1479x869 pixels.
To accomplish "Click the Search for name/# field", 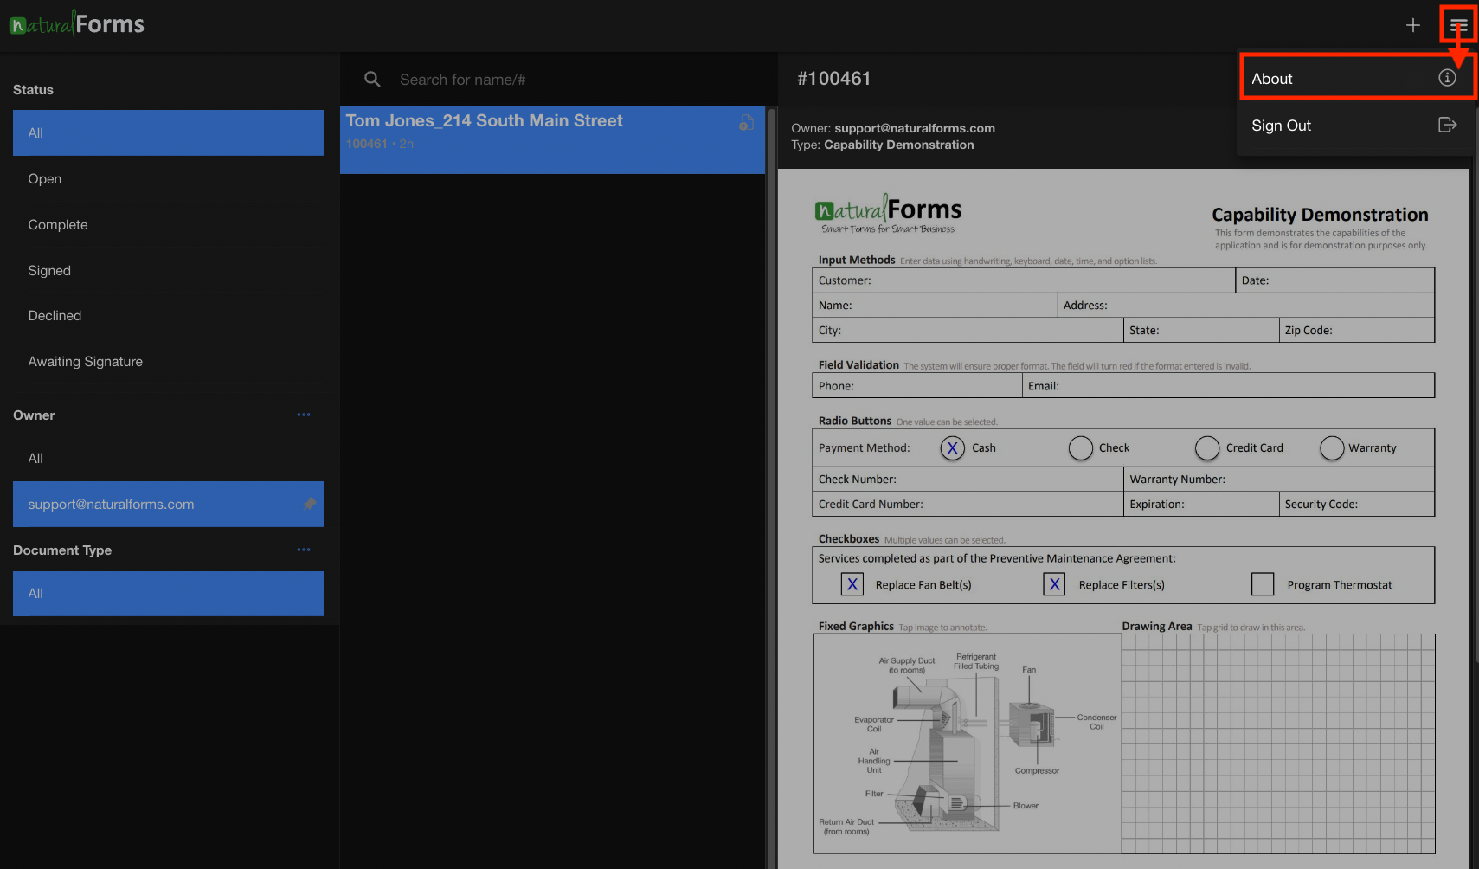I will [571, 80].
